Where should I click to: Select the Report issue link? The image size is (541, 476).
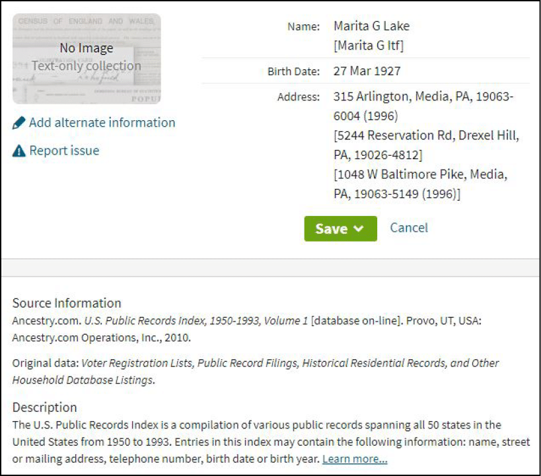coord(64,151)
